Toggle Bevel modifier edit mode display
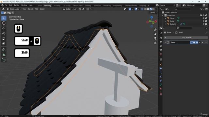Image resolution: width=209 pixels, height=117 pixels. click(191, 43)
